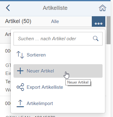Select Export Artikelliste menu entry

click(x=58, y=87)
